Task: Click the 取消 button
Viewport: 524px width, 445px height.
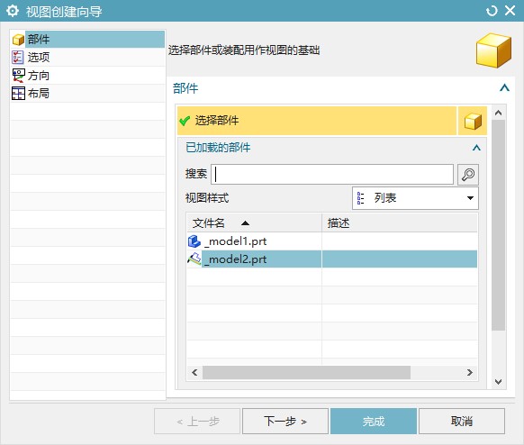Action: pos(462,421)
